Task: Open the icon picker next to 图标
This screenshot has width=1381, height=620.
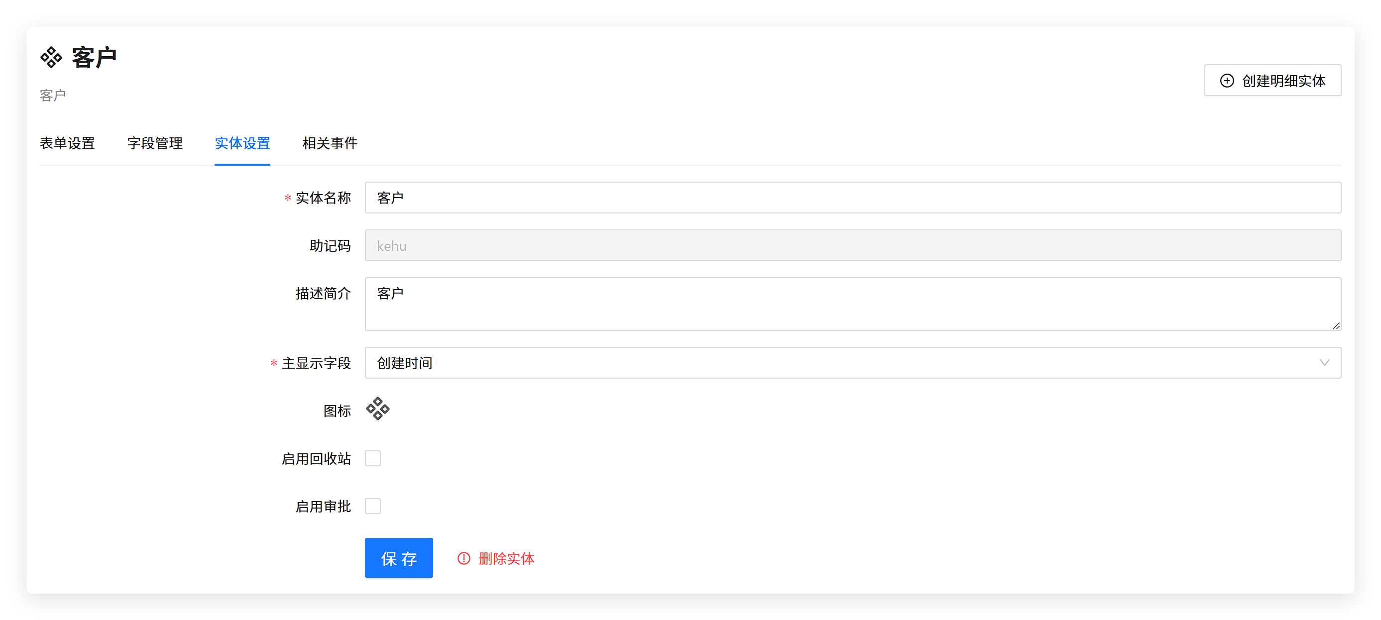Action: [377, 410]
